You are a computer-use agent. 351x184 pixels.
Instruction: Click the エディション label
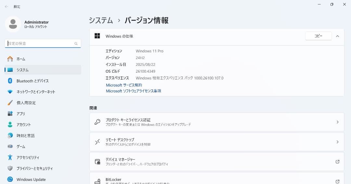pyautogui.click(x=114, y=51)
